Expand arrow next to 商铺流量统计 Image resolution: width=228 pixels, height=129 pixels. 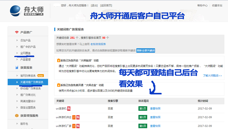[x=17, y=101]
